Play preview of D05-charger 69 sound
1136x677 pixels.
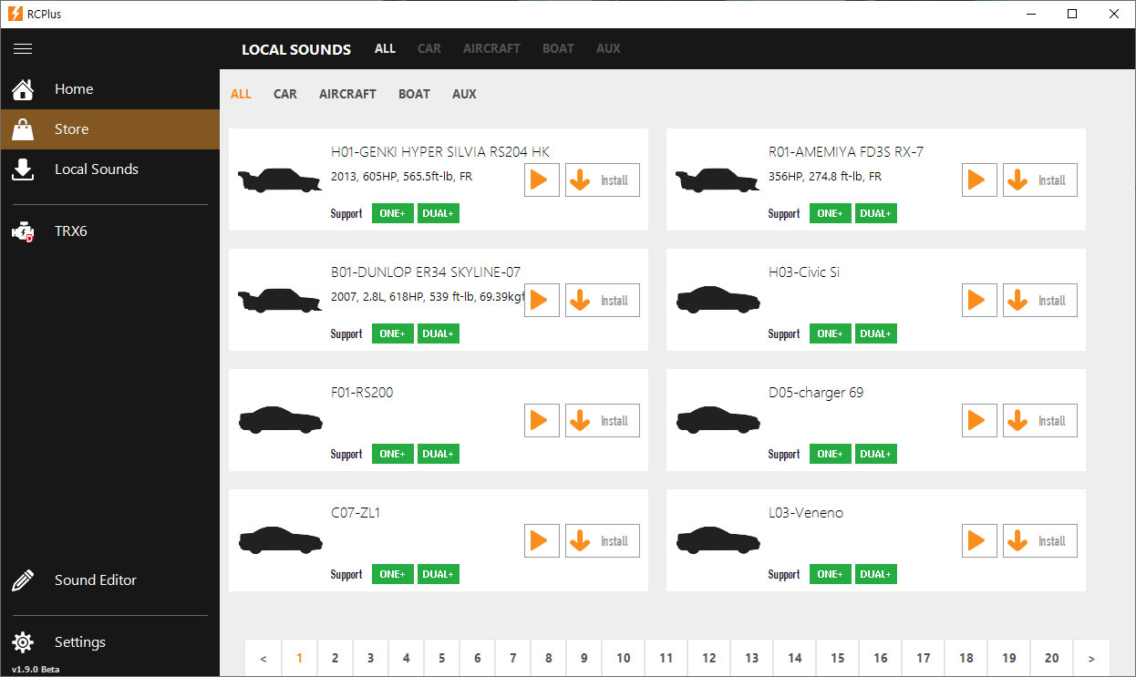[979, 421]
